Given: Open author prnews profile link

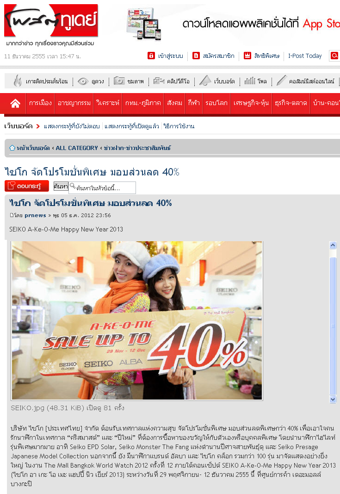Looking at the screenshot, I should 35,215.
